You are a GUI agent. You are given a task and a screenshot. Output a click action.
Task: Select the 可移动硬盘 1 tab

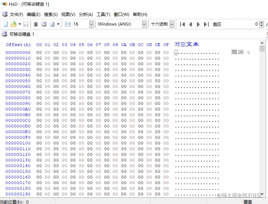point(19,34)
